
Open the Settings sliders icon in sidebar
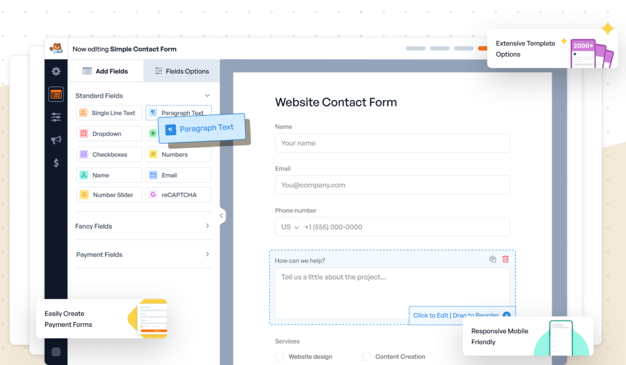(55, 117)
